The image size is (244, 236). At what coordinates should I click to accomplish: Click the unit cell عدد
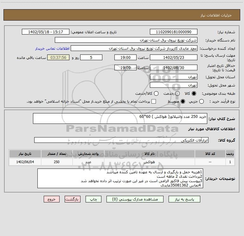tap(88, 162)
